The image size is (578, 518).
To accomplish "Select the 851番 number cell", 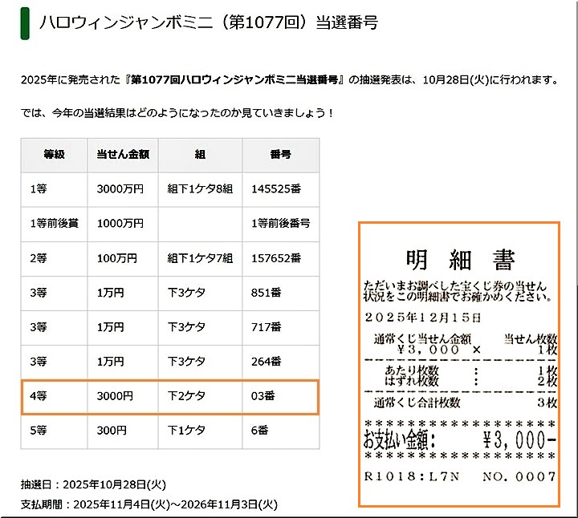I will [x=266, y=293].
